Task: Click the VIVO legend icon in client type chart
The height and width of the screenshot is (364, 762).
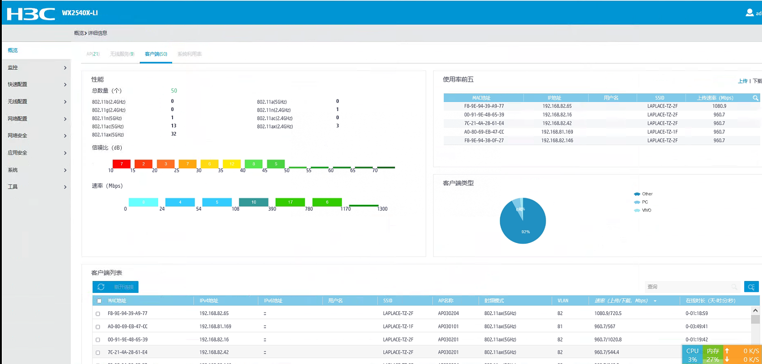Action: [x=637, y=210]
